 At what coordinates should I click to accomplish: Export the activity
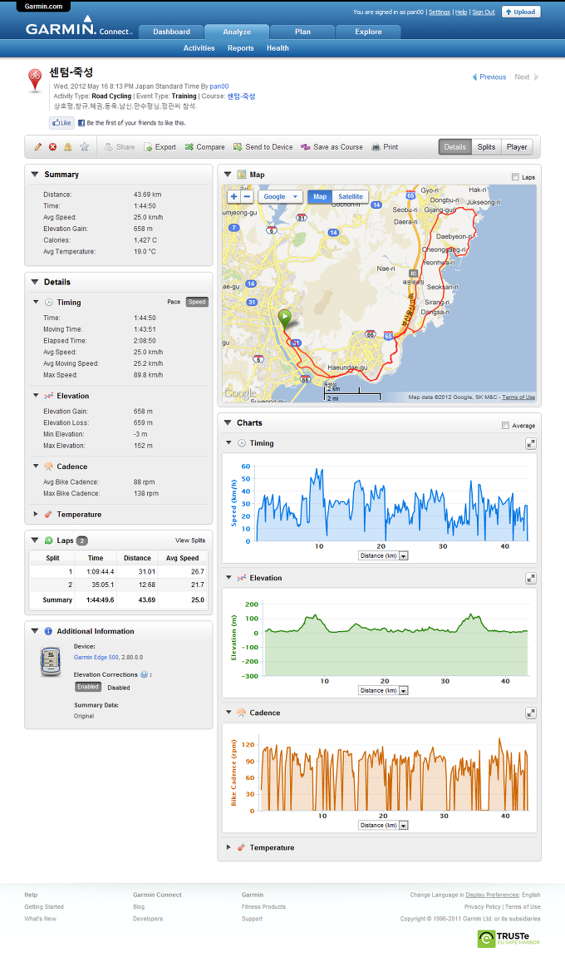[x=160, y=147]
